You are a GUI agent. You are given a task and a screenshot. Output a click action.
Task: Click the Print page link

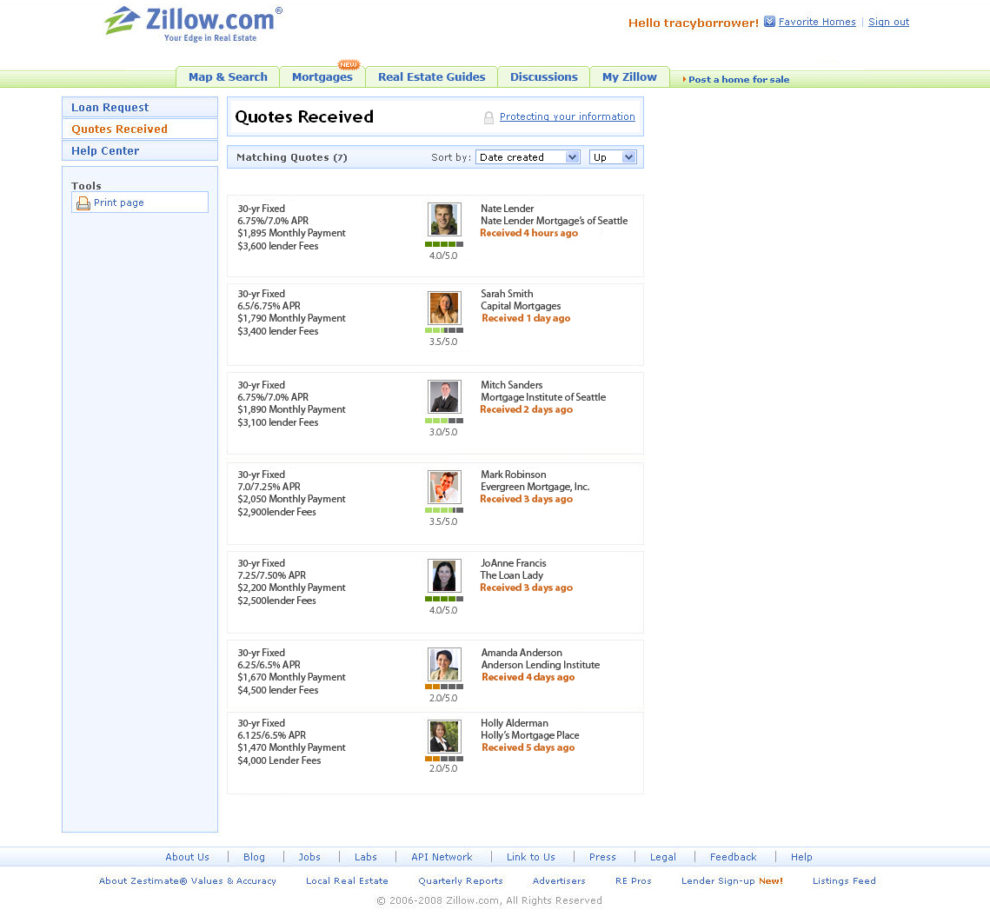119,203
